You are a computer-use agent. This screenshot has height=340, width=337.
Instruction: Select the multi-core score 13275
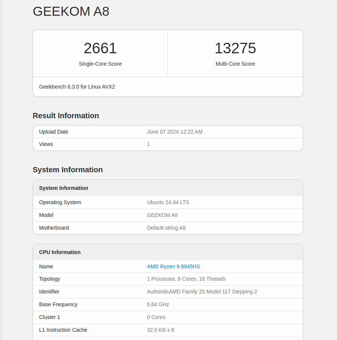236,48
